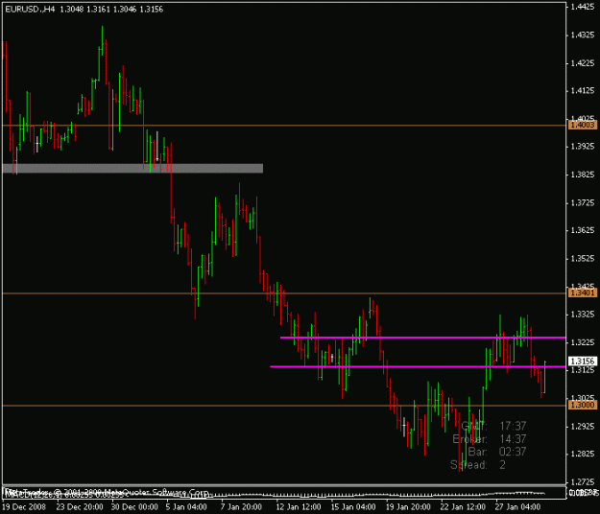
Task: Click the Bar countdown value 02:37
Action: (513, 452)
